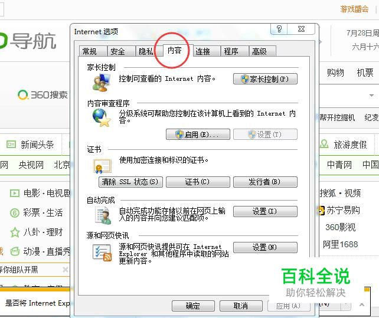Screen dimensions: 379x318
Task: Click the help question mark button in dialog title
Action: [279, 29]
